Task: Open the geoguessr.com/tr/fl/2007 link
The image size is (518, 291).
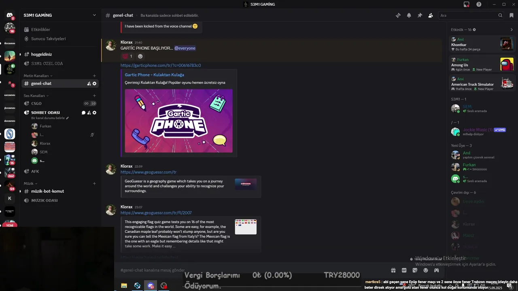Action: [156, 213]
